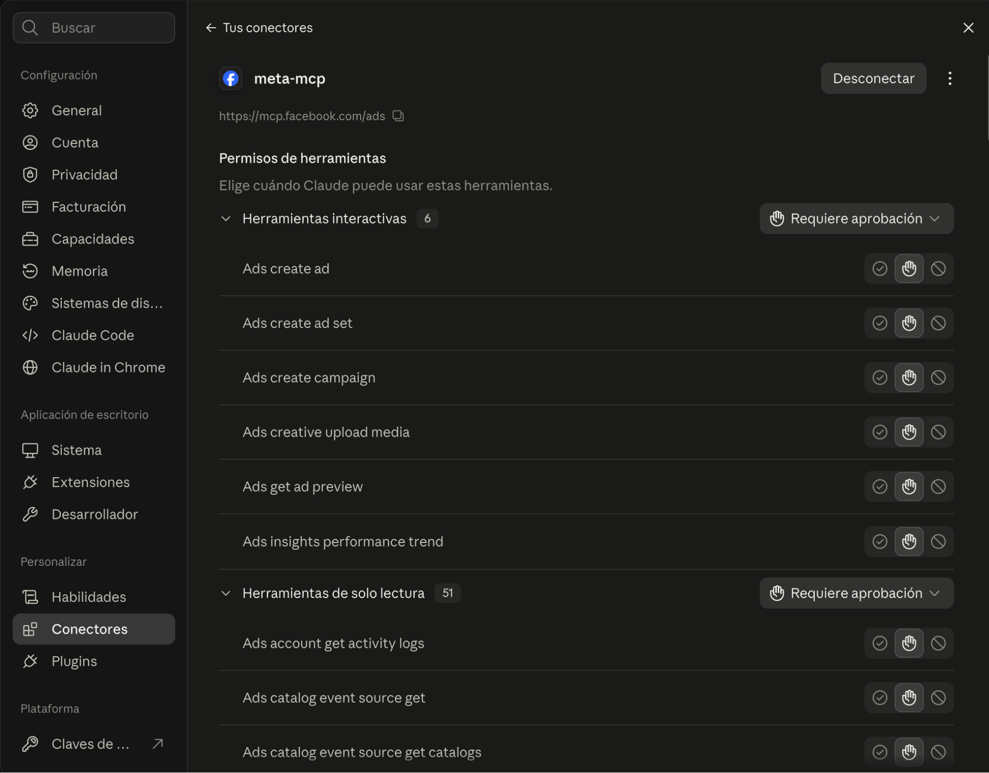Open Requiere aprobación dropdown for read-only tools
This screenshot has width=989, height=773.
[x=856, y=592]
